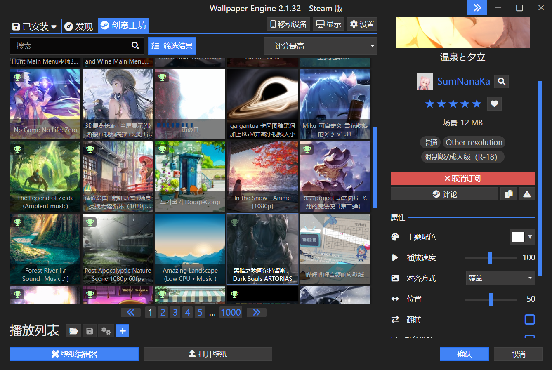
Task: Select the 创意工坊 tab
Action: click(x=123, y=26)
